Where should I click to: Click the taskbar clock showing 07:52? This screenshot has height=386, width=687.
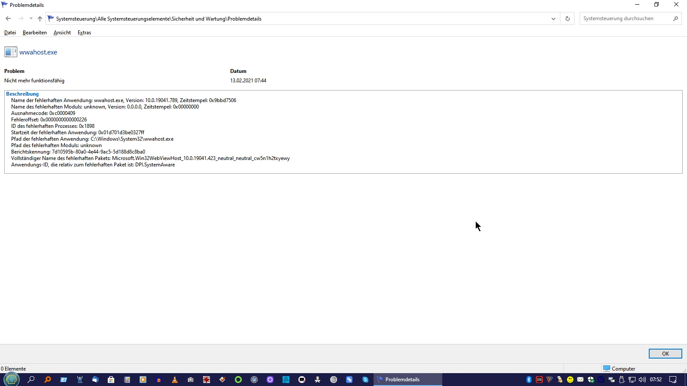pos(656,380)
